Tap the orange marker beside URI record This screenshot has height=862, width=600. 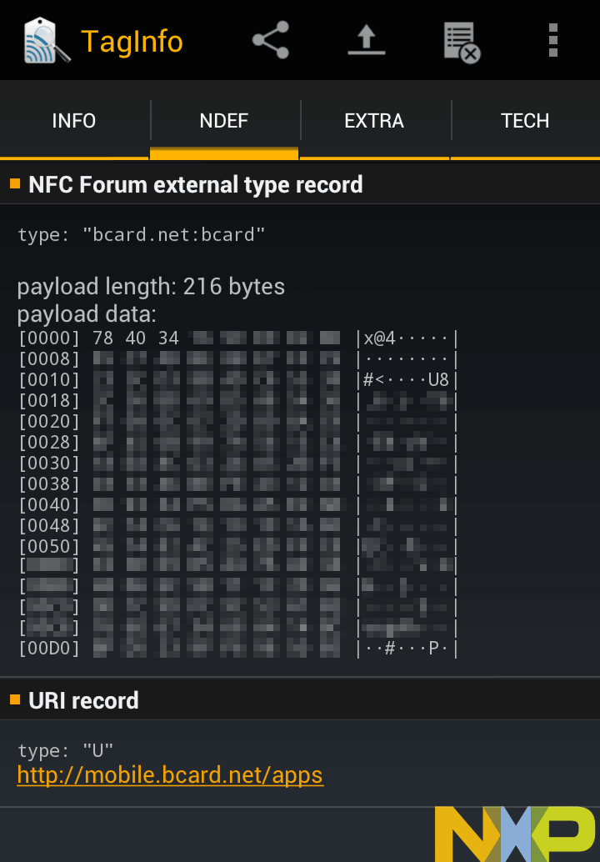(13, 699)
